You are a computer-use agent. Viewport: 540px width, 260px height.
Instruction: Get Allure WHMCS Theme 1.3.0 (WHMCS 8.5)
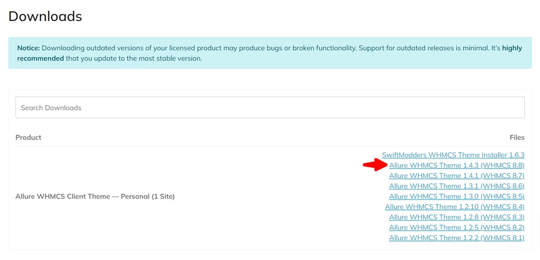pos(457,196)
